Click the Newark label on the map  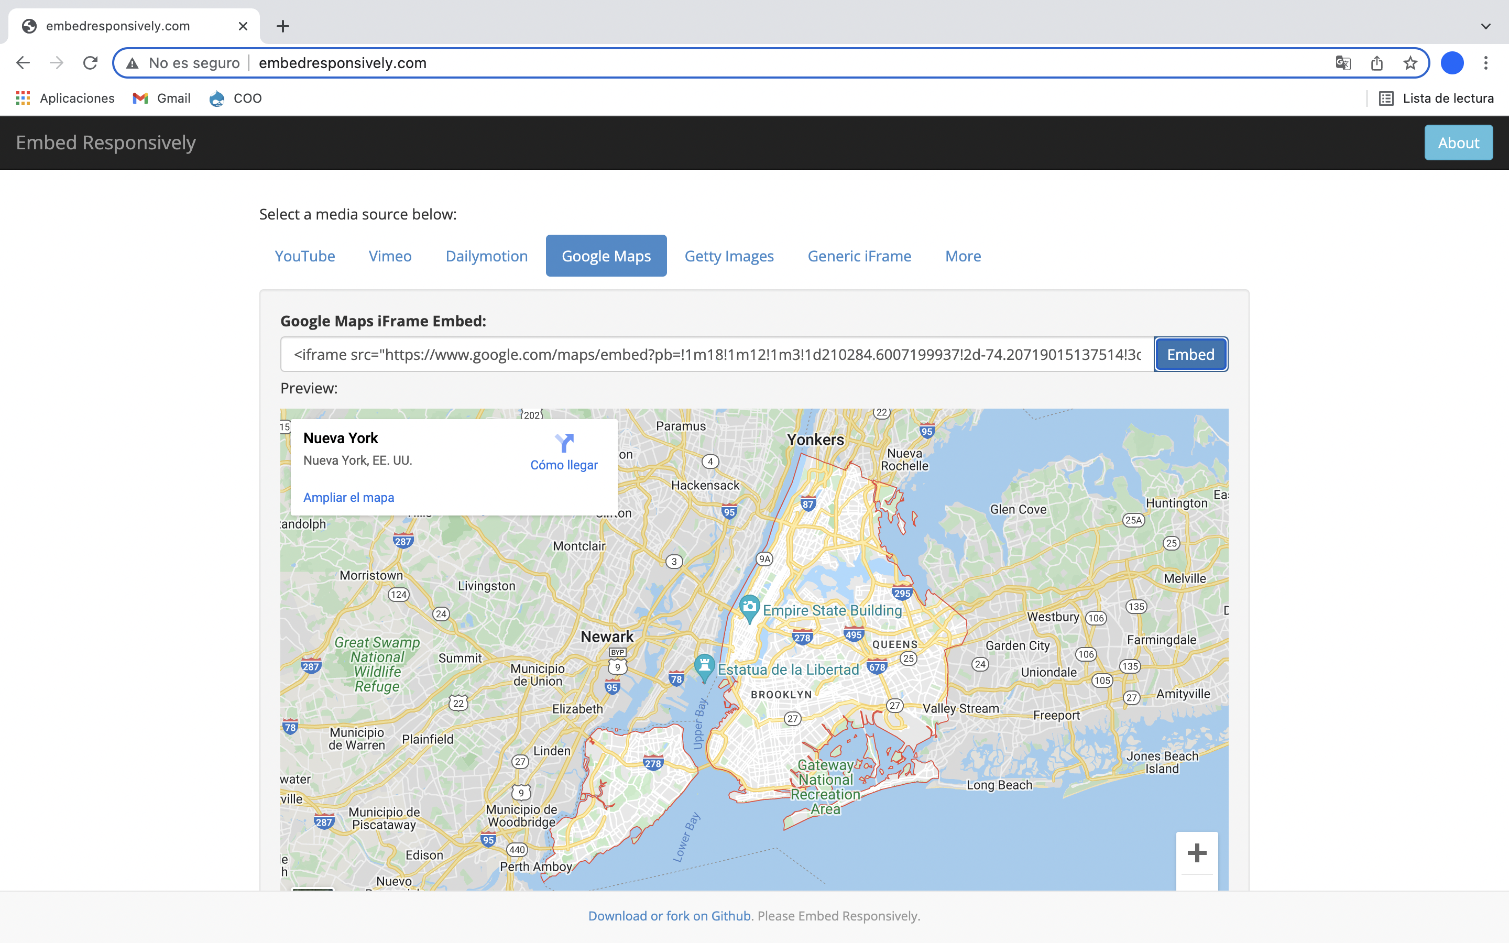tap(607, 637)
